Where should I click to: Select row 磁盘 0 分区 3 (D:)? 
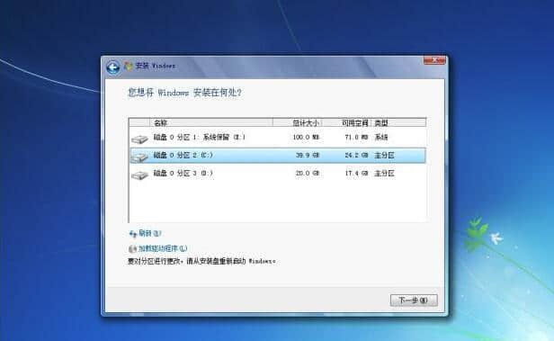click(278, 174)
